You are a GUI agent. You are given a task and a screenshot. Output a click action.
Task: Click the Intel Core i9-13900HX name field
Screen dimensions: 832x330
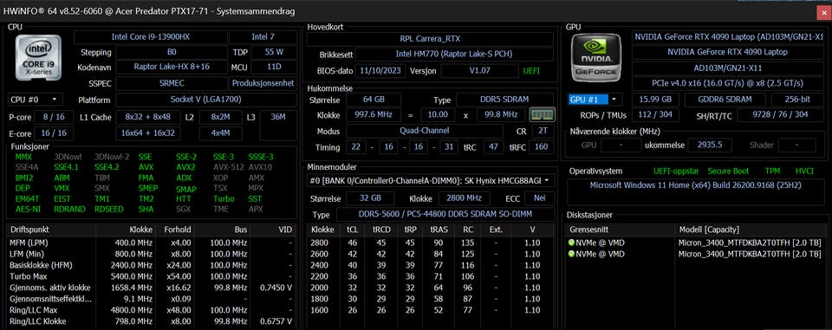point(150,37)
